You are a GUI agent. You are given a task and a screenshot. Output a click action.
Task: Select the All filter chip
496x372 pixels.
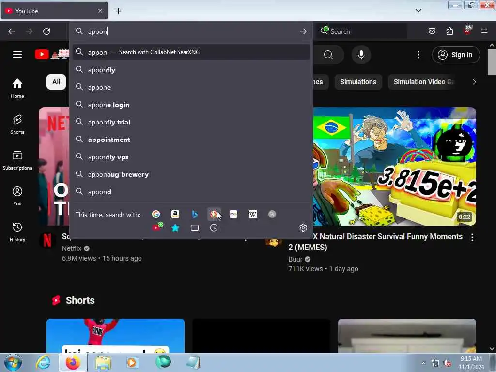56,82
